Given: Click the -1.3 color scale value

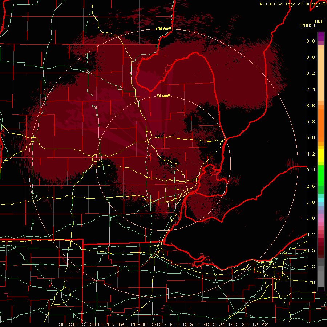Looking at the screenshot, I should [309, 267].
